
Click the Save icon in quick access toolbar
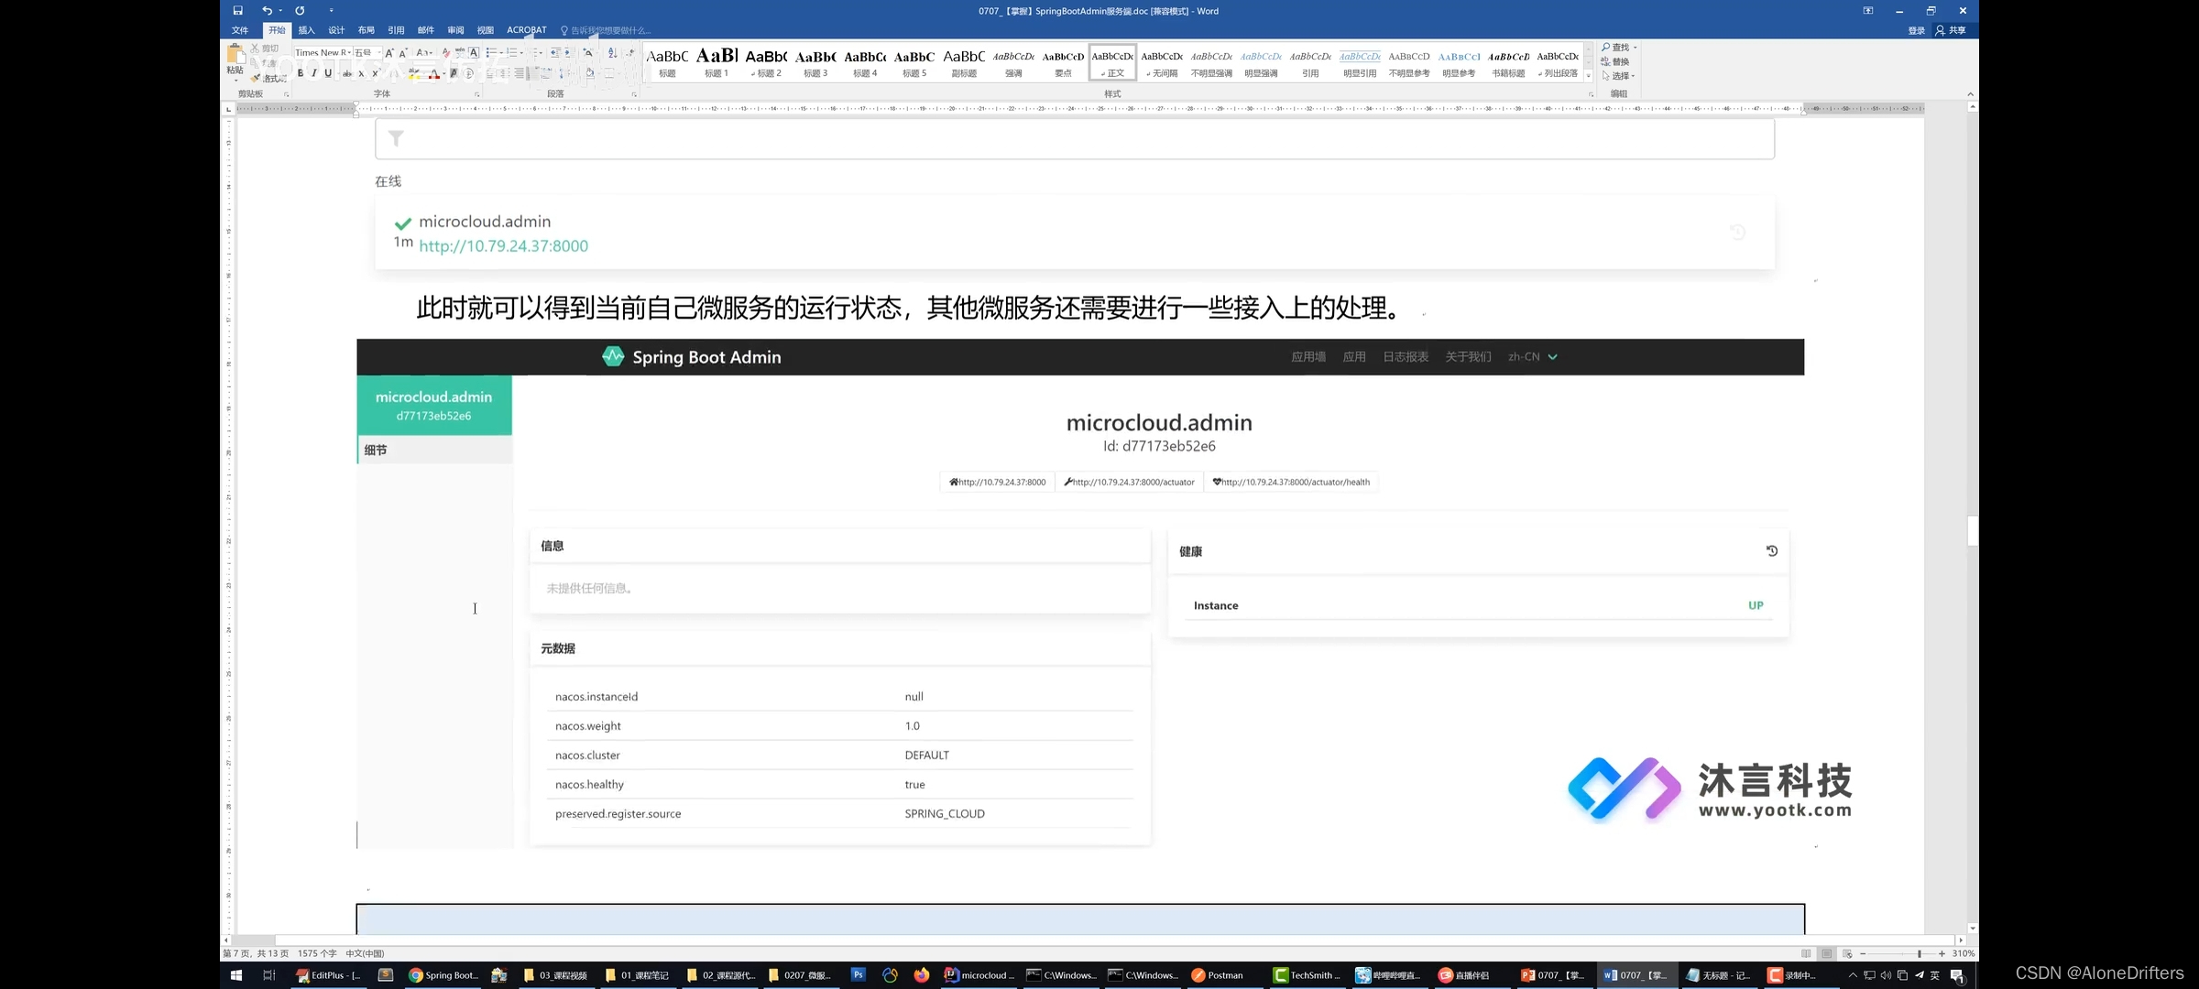point(237,10)
